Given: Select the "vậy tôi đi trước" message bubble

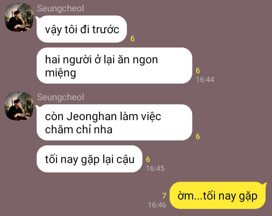Looking at the screenshot, I should tap(82, 29).
